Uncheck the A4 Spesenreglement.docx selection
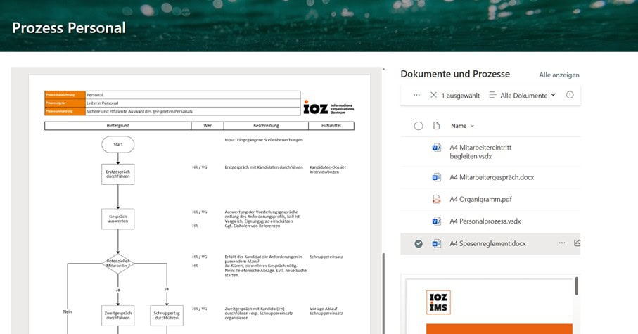The width and height of the screenshot is (638, 334). [419, 244]
